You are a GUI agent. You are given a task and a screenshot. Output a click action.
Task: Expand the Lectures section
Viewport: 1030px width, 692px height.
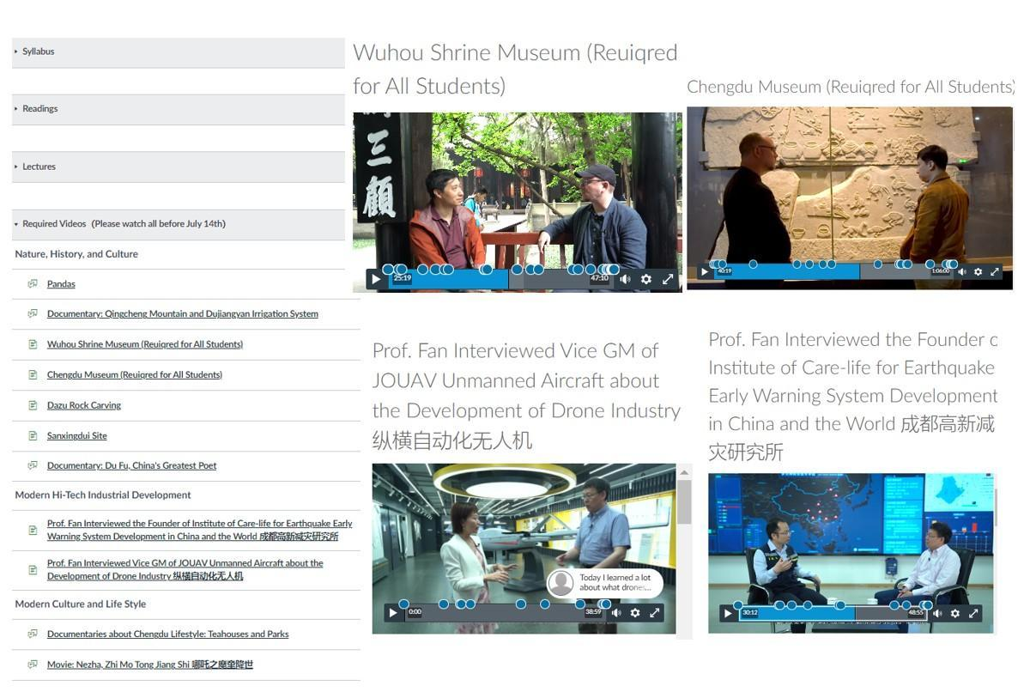[x=39, y=167]
